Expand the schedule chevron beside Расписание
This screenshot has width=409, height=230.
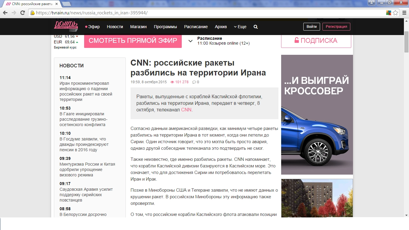(x=190, y=41)
